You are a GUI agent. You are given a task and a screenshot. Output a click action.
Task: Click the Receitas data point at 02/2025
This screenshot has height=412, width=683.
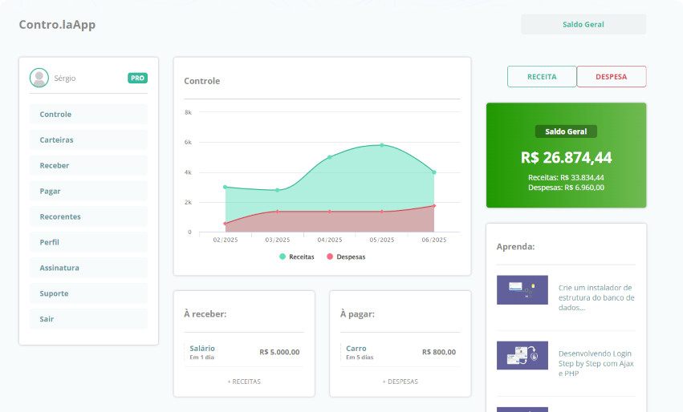click(x=226, y=187)
